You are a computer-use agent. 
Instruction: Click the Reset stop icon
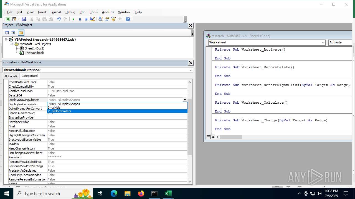coord(86,19)
